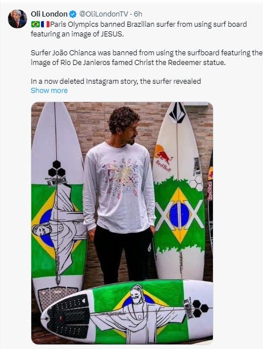Open tweet permalink via 6h timestamp
The width and height of the screenshot is (263, 349).
click(x=138, y=14)
